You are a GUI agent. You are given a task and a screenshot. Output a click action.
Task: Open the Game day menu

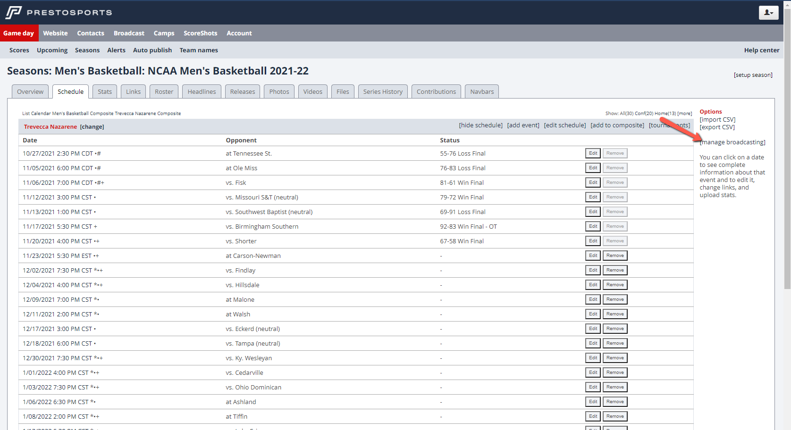18,33
